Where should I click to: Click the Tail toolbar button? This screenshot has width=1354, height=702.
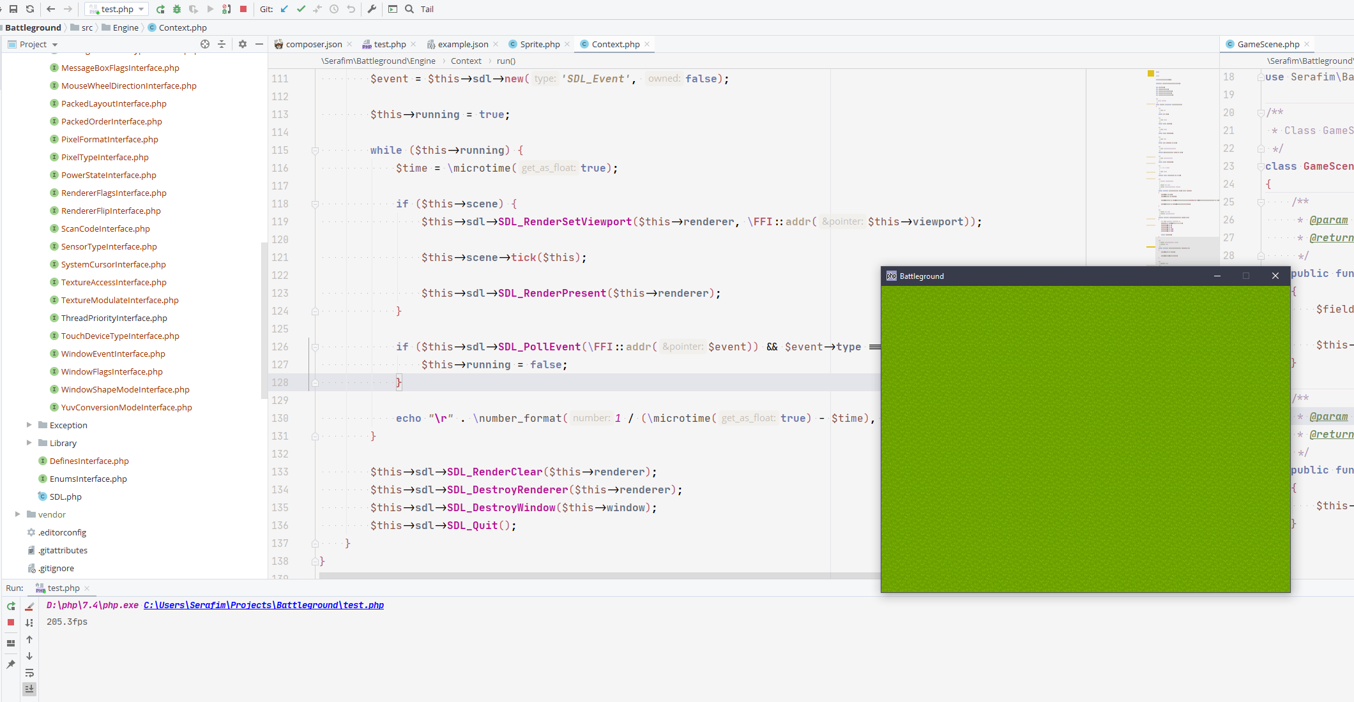(x=427, y=9)
